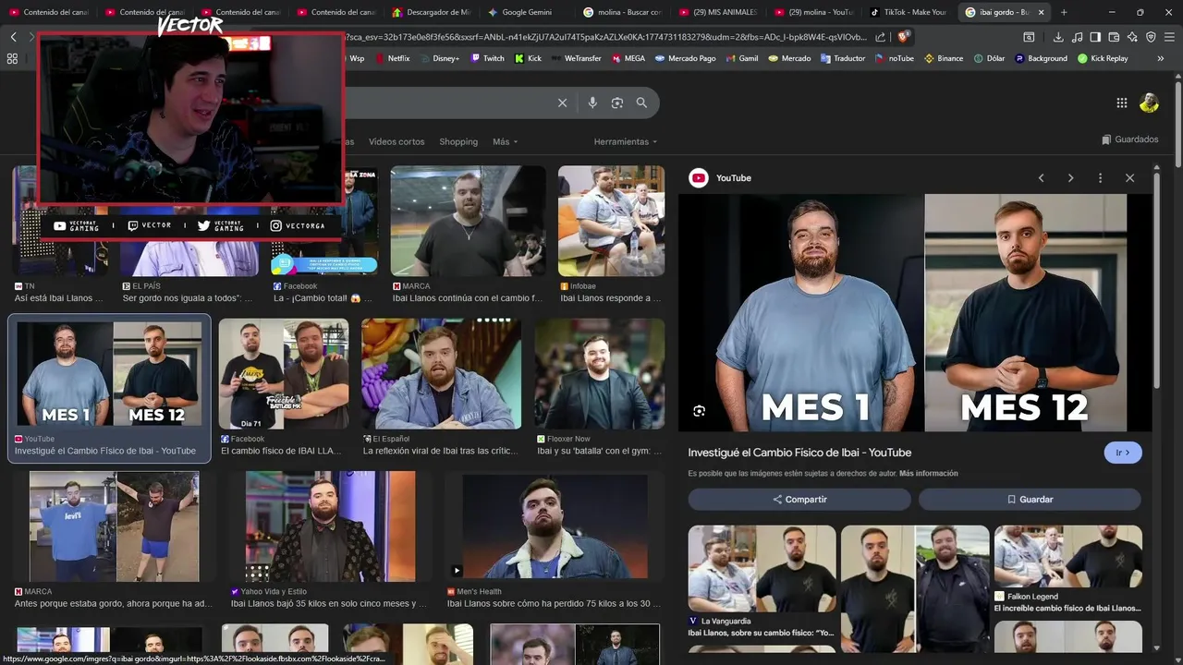Close the 'ibai gordo' tab
This screenshot has height=665, width=1183.
coord(1042,12)
